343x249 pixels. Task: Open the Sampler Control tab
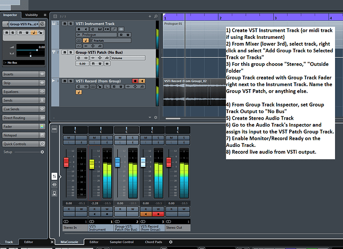pyautogui.click(x=122, y=242)
